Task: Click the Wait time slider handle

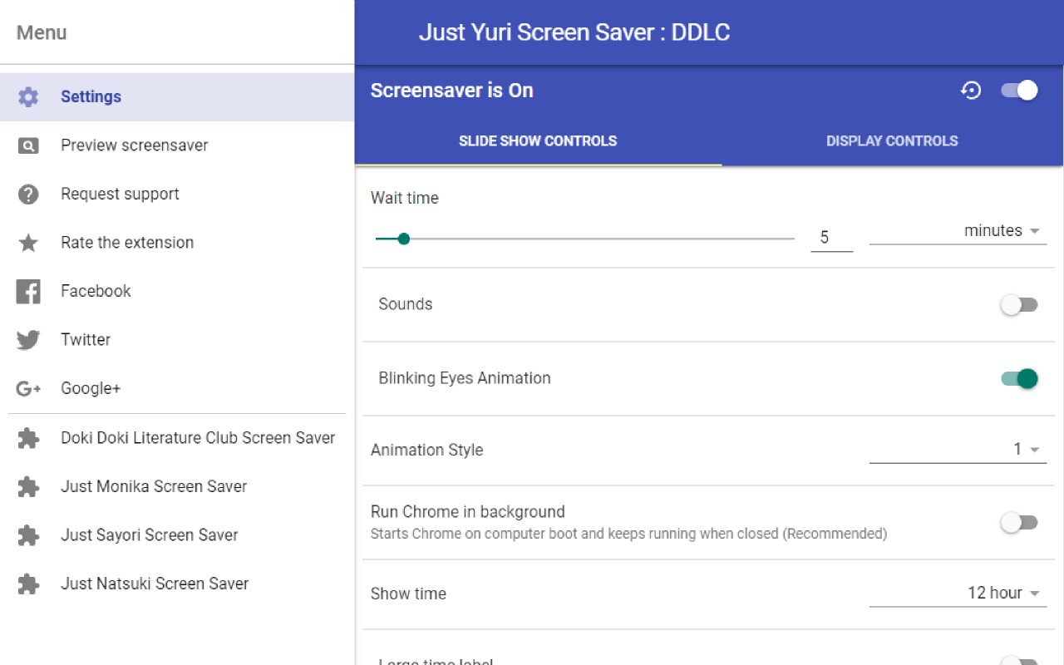Action: tap(404, 239)
